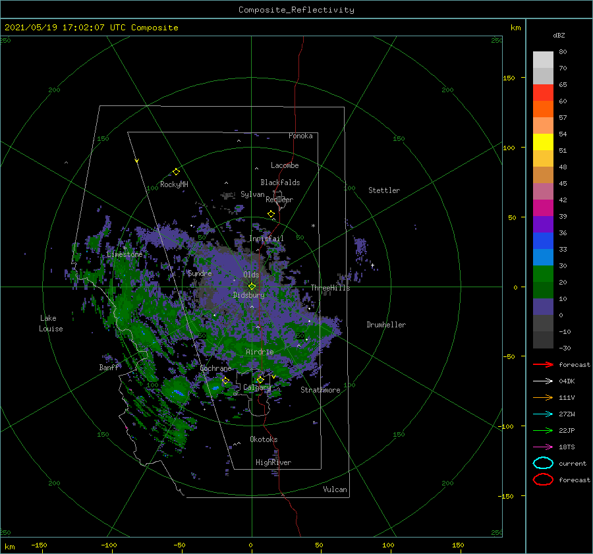Click the Strathmore city label

(x=320, y=390)
